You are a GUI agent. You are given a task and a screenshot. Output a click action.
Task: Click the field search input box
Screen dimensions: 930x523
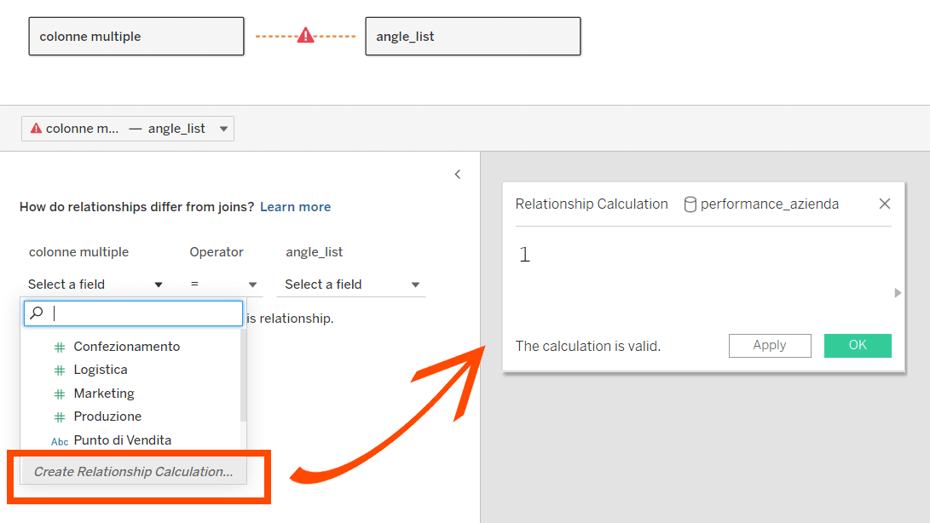click(134, 313)
